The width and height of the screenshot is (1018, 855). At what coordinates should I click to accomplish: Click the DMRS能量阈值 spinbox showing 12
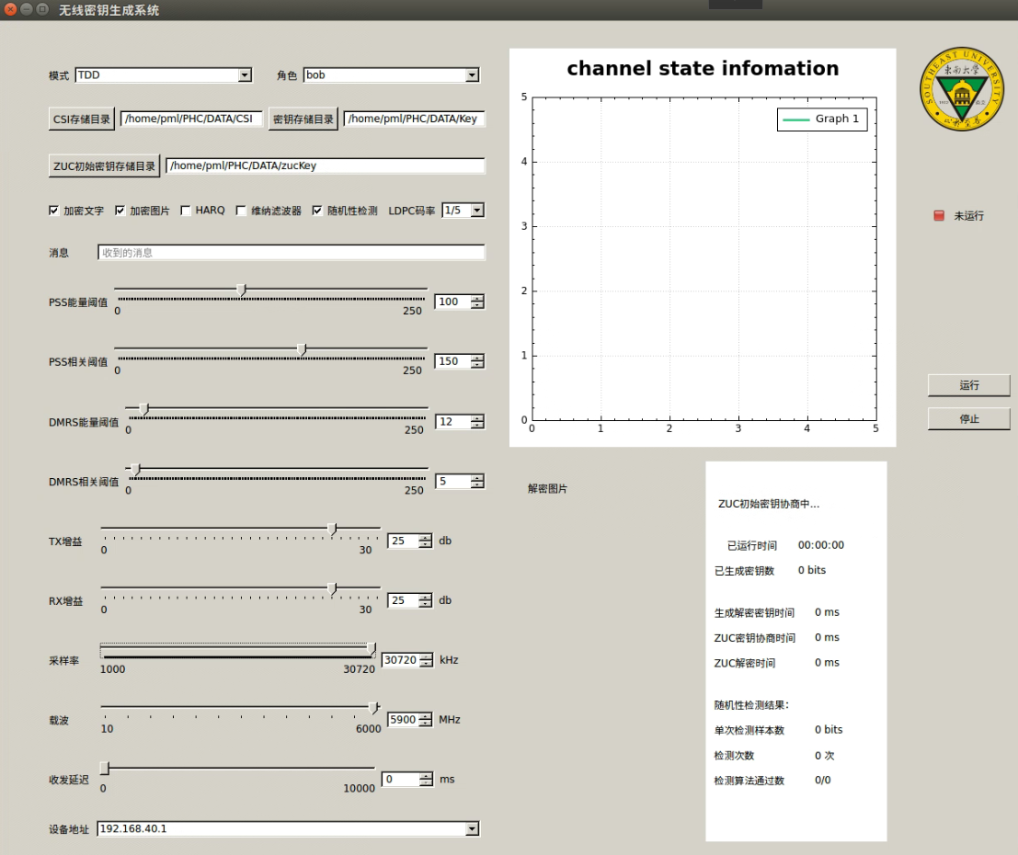(x=460, y=422)
